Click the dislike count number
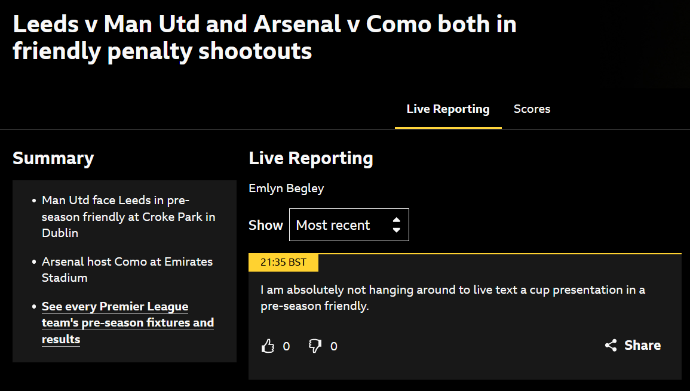Image resolution: width=690 pixels, height=391 pixels. tap(334, 347)
